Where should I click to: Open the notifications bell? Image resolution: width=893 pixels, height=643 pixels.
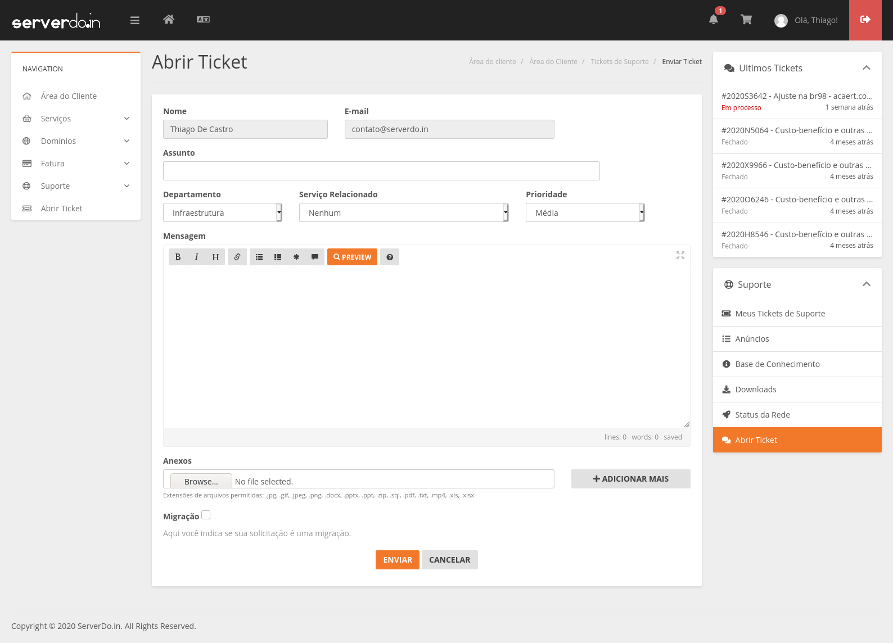pos(713,20)
